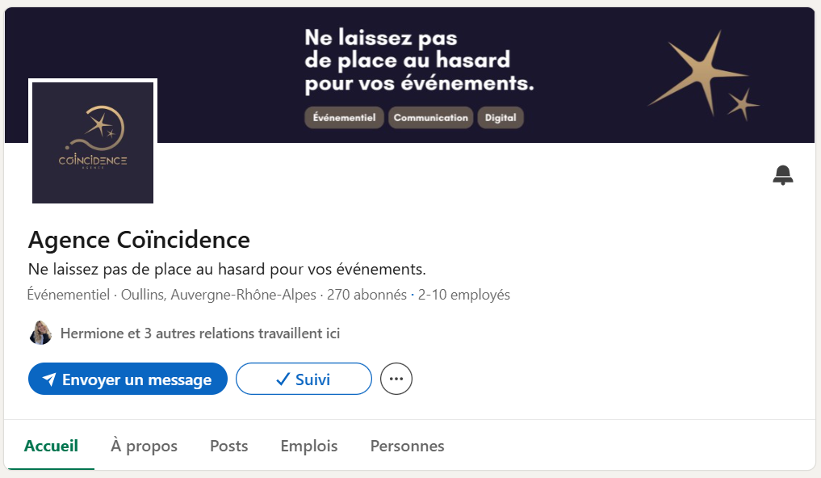The width and height of the screenshot is (821, 478).
Task: Click the Agence Coïncidence logo
Action: [92, 141]
